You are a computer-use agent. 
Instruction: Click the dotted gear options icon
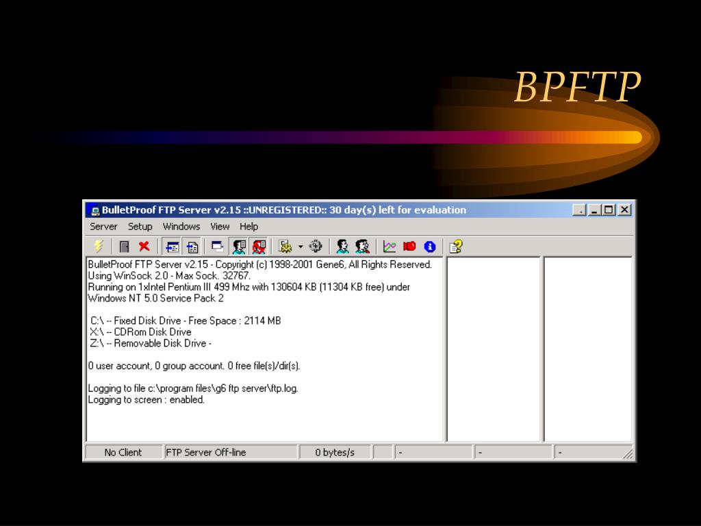(x=316, y=246)
